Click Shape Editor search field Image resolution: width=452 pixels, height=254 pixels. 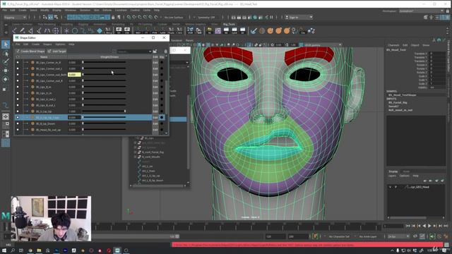(133, 52)
